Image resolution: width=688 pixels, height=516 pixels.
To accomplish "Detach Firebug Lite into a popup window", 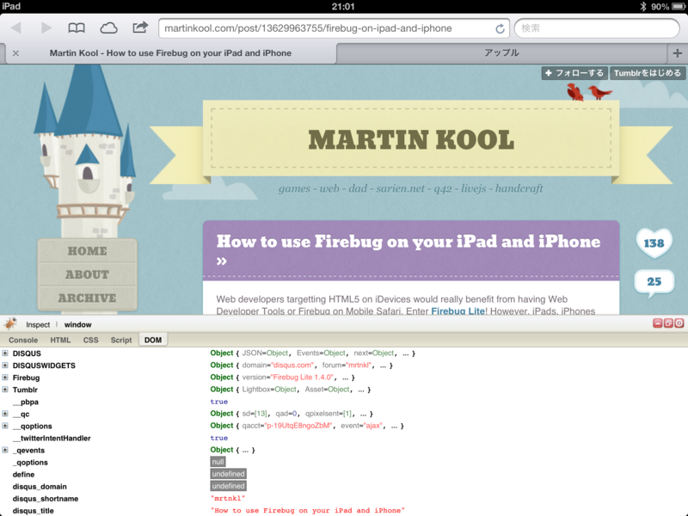I will click(x=668, y=323).
